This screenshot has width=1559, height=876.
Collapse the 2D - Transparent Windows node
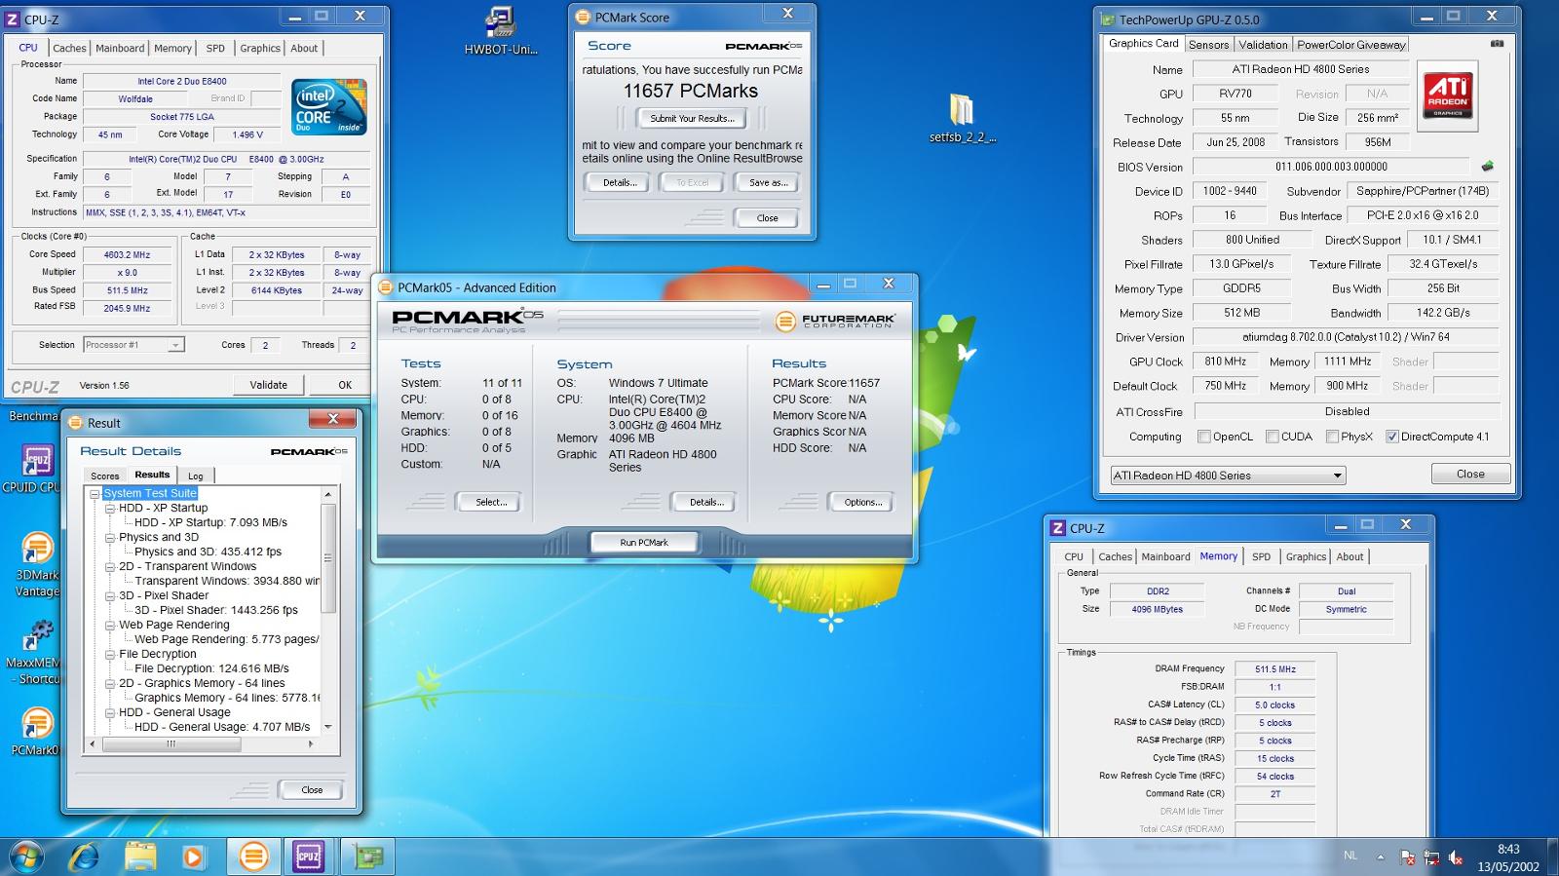click(110, 567)
